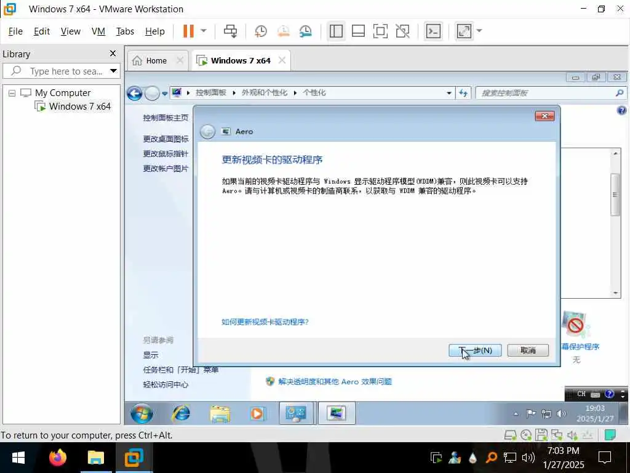
Task: Open the Edit menu
Action: [x=41, y=31]
